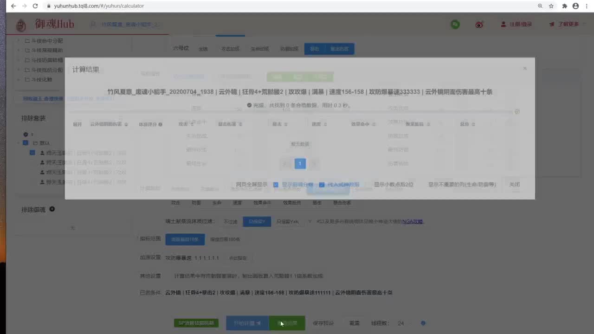Click 注册/登录 link
Viewport: 594px width, 334px height.
516,24
